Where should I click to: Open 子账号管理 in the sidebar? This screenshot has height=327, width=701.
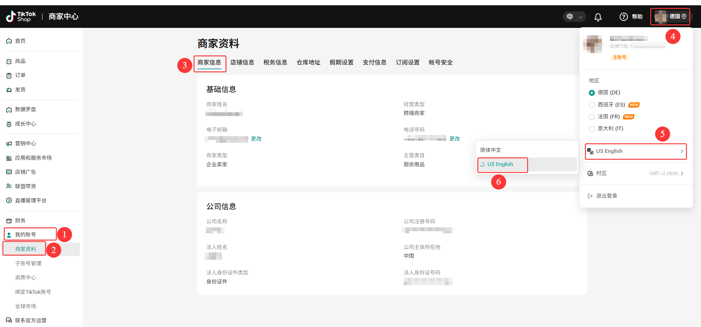coord(28,263)
